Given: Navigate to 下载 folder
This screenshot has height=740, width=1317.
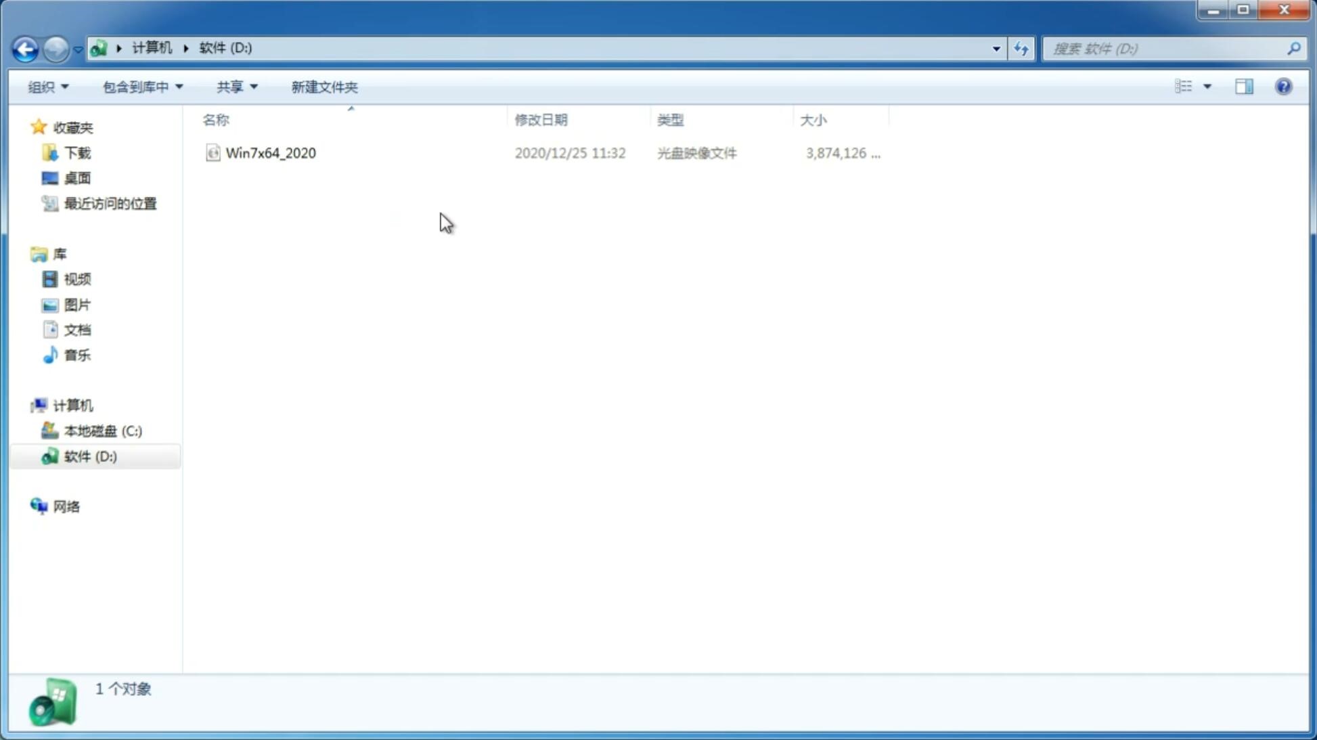Looking at the screenshot, I should [x=76, y=152].
